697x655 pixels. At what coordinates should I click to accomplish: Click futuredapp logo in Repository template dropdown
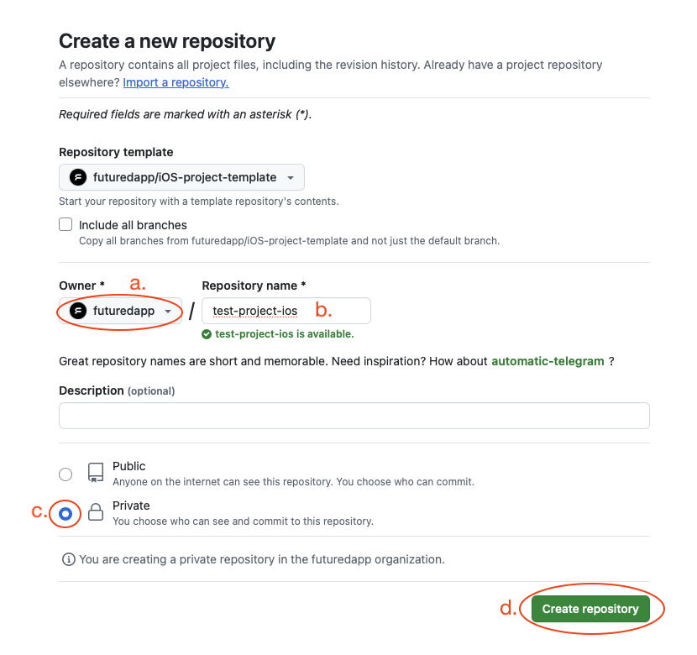click(x=78, y=177)
